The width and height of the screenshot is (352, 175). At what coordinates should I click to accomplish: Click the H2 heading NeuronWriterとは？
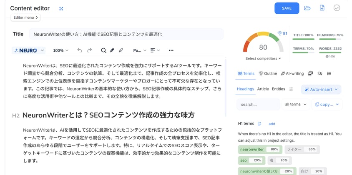108,115
